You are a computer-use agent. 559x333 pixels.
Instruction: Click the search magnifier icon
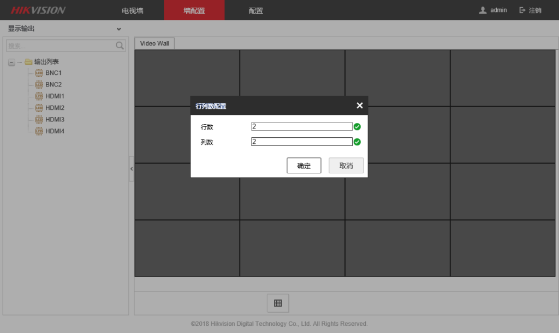(x=120, y=46)
